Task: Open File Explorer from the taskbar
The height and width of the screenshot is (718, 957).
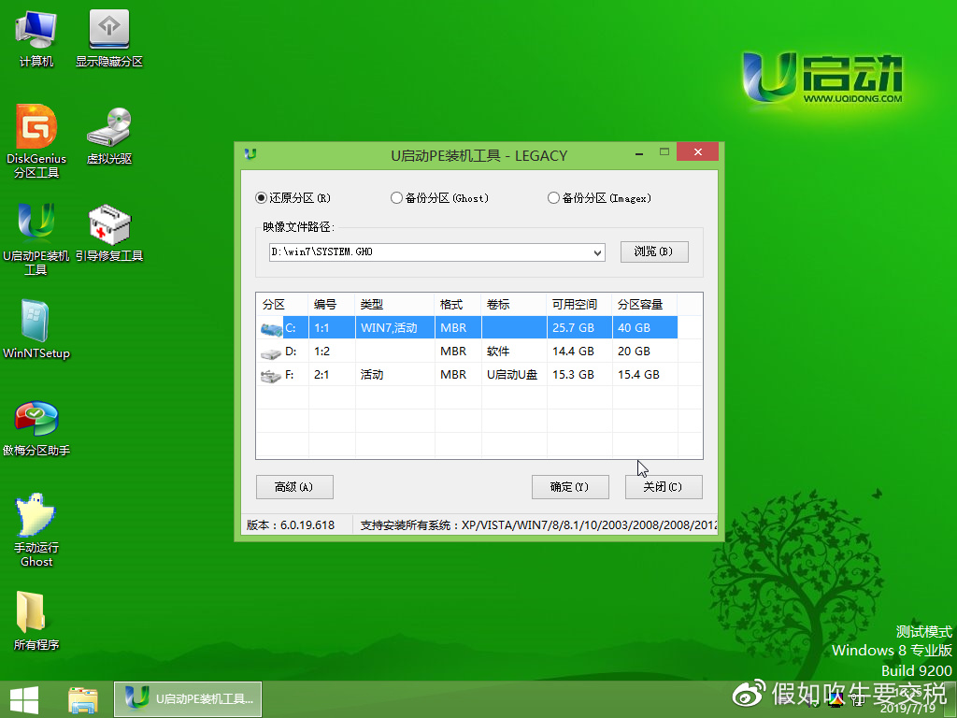Action: pos(82,699)
